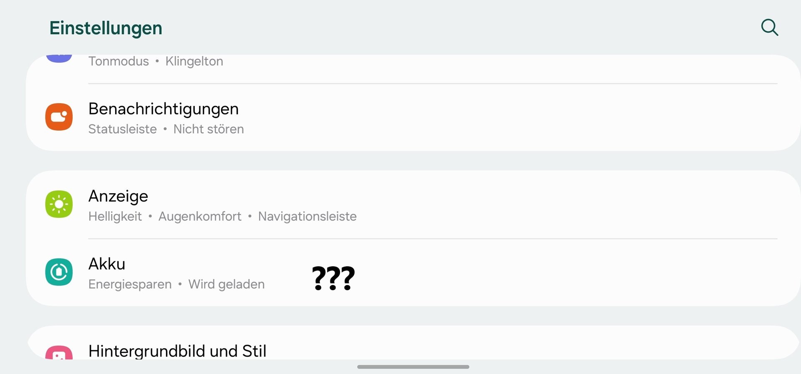Tap the orange Benachrichtigungen icon
Viewport: 801px width, 374px height.
[x=59, y=117]
